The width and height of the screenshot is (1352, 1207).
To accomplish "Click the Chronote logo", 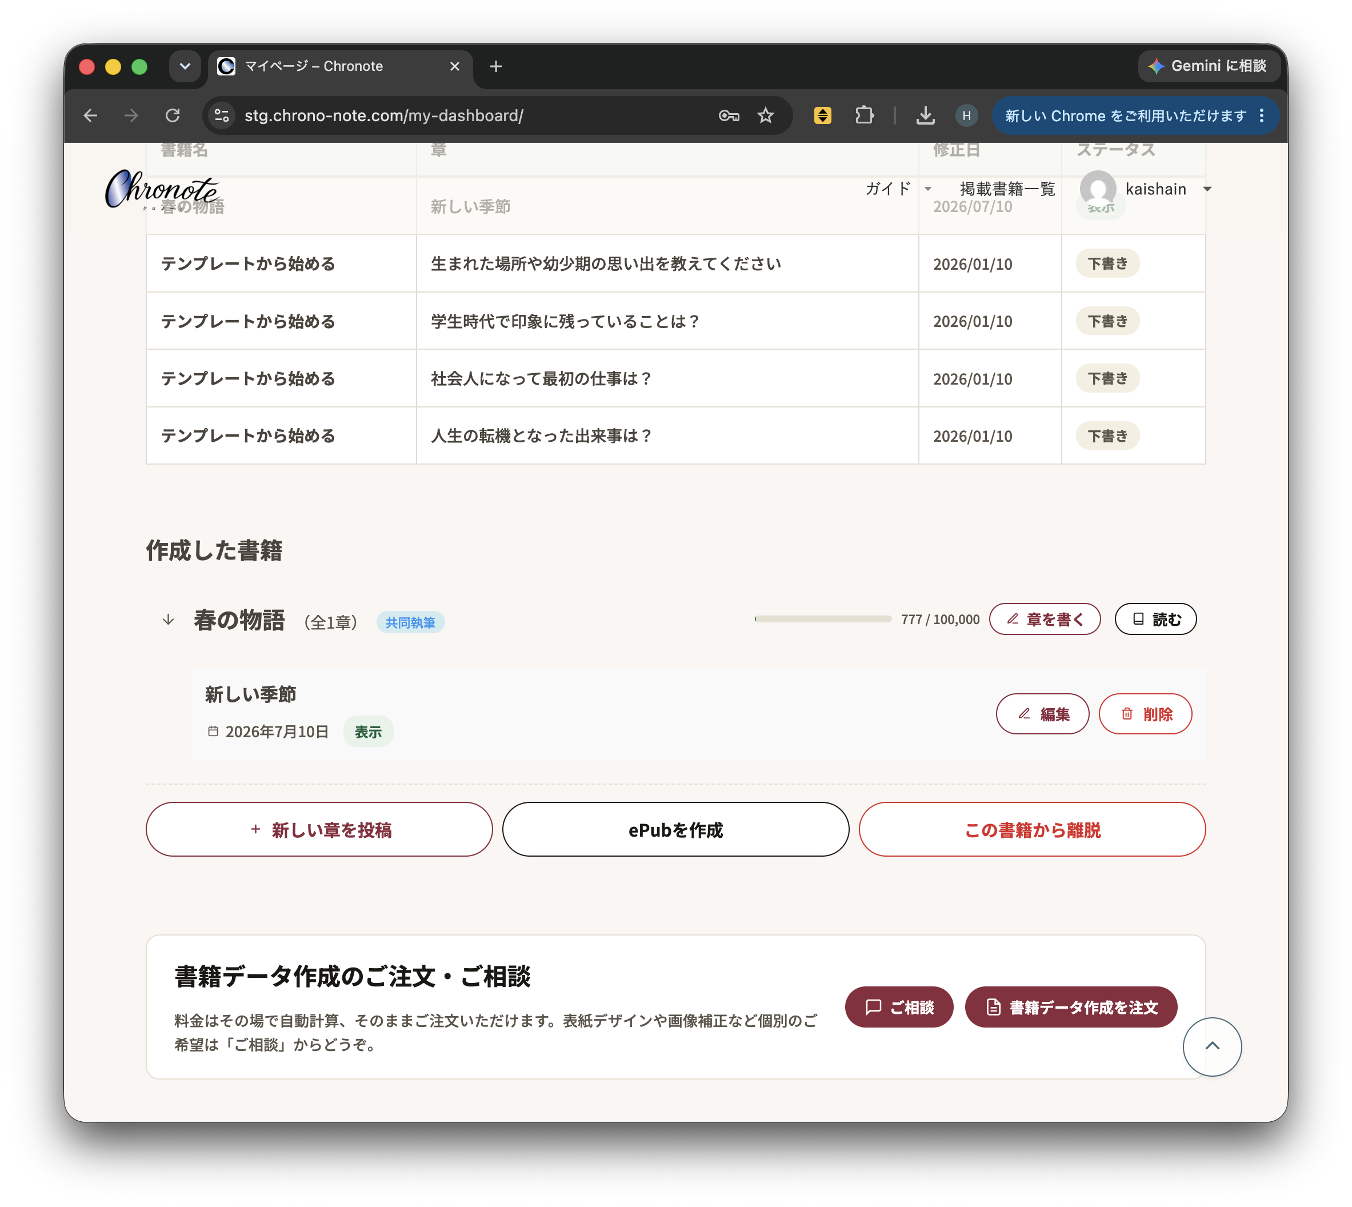I will [x=162, y=190].
